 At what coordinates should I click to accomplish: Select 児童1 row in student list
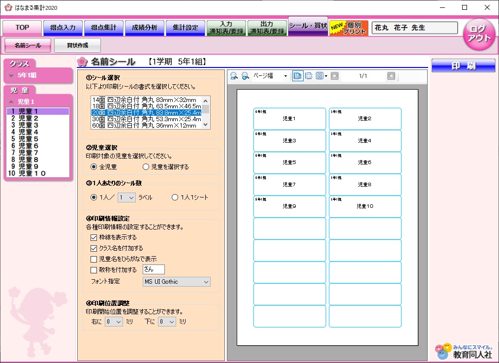38,111
